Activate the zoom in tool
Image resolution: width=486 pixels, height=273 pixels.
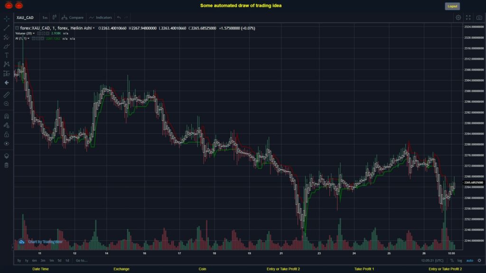coord(7,104)
